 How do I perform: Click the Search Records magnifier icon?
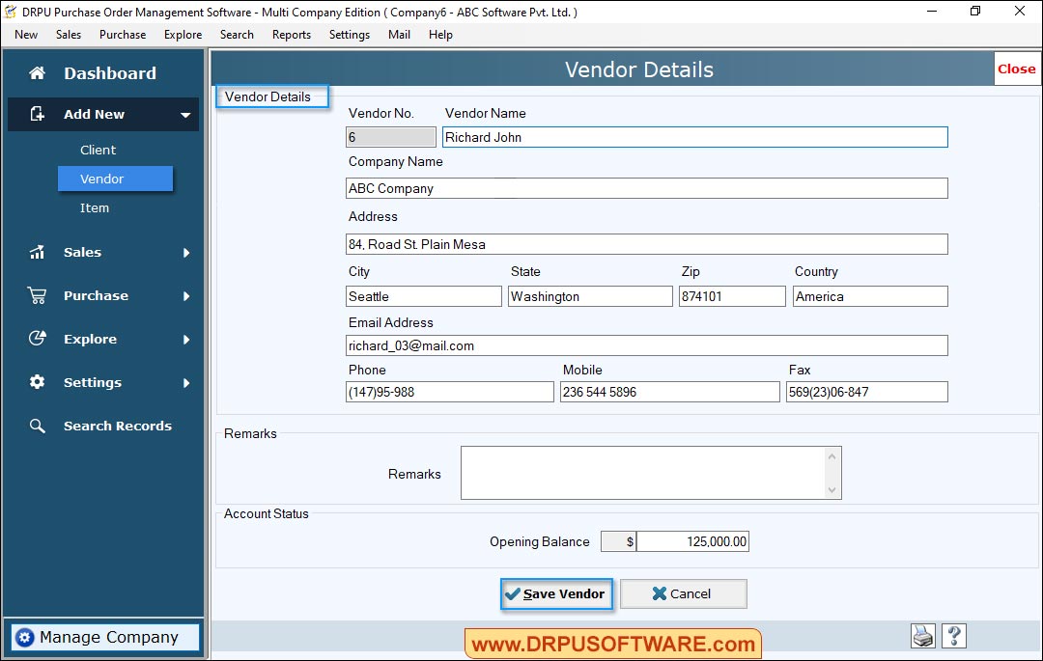[37, 426]
